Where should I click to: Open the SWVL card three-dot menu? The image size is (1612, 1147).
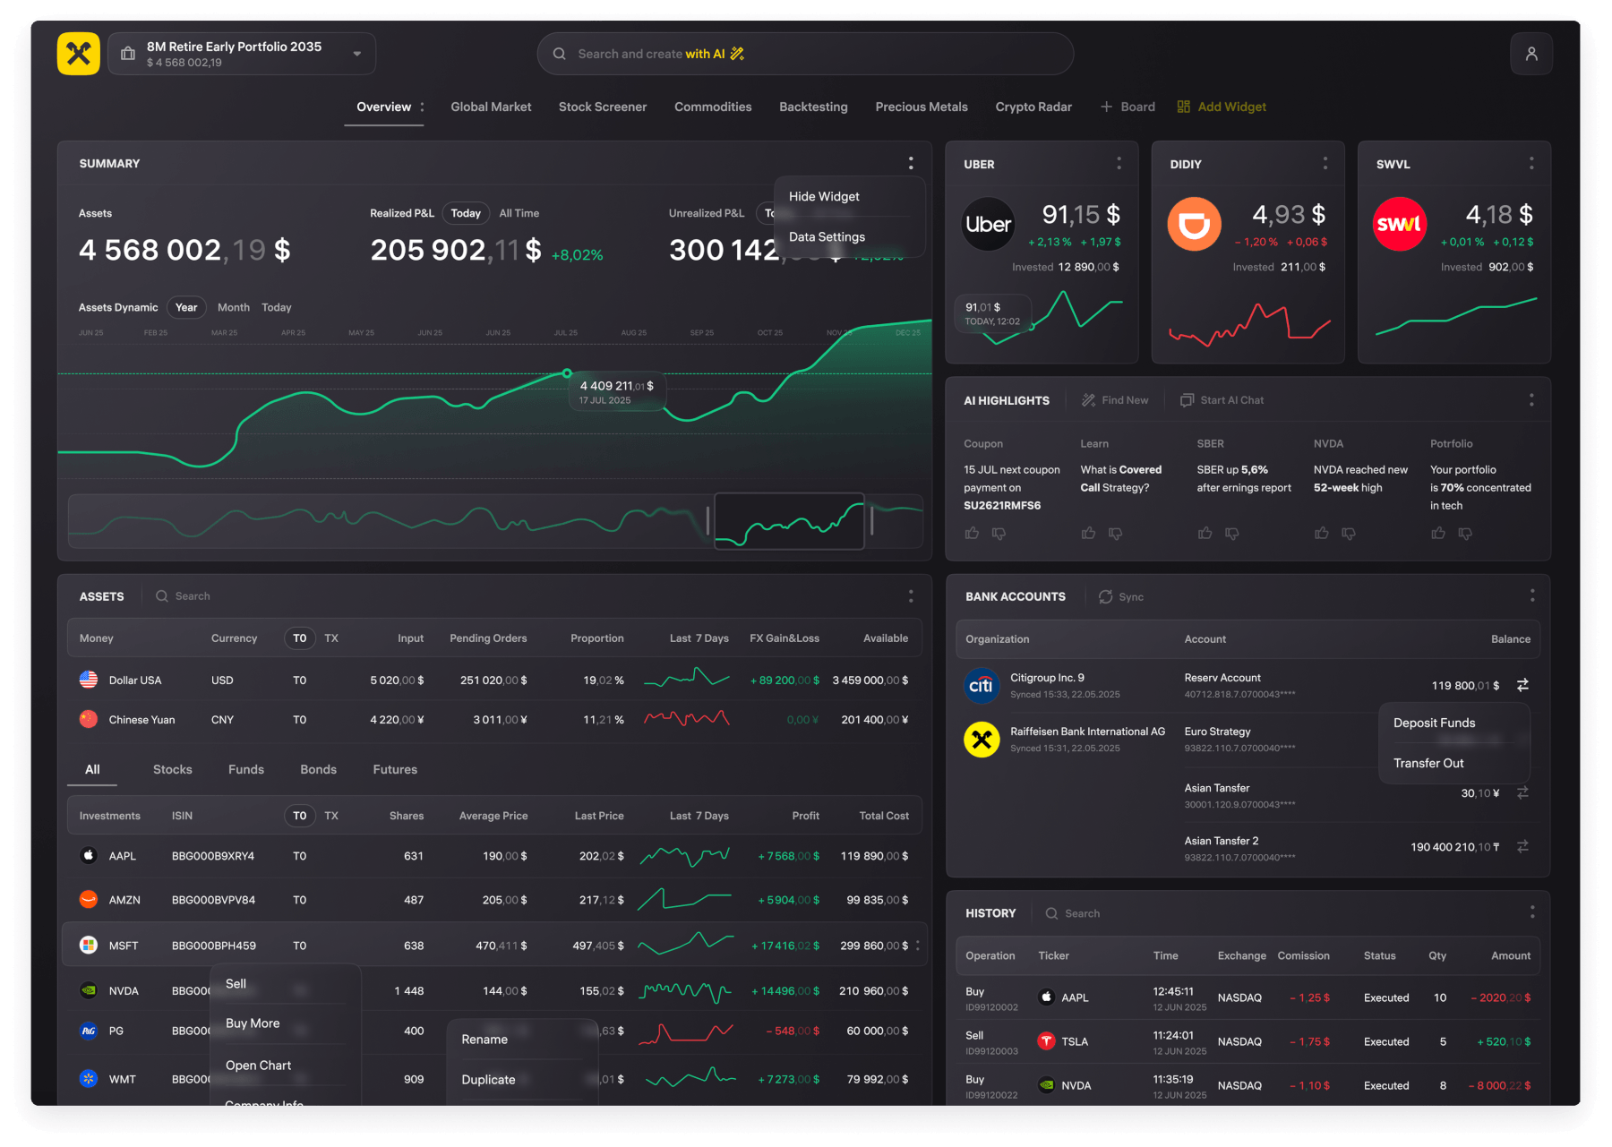(x=1531, y=163)
